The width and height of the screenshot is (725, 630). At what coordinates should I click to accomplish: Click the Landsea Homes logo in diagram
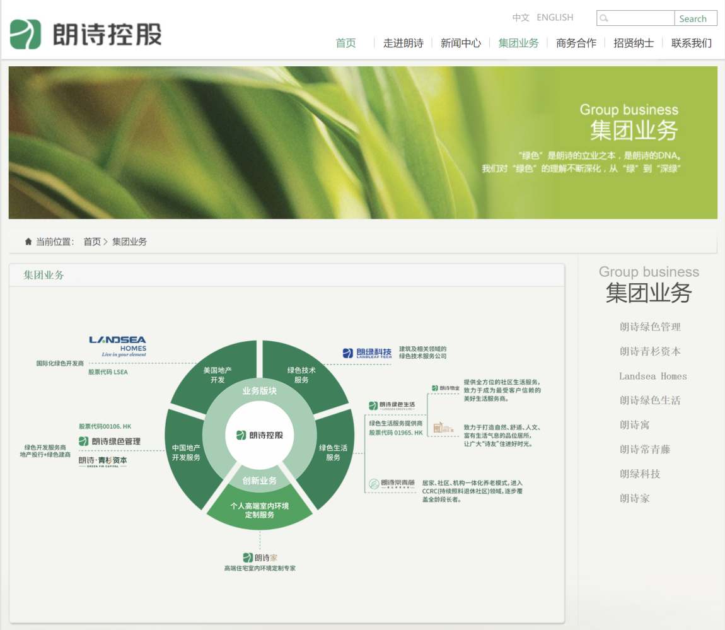coord(118,346)
